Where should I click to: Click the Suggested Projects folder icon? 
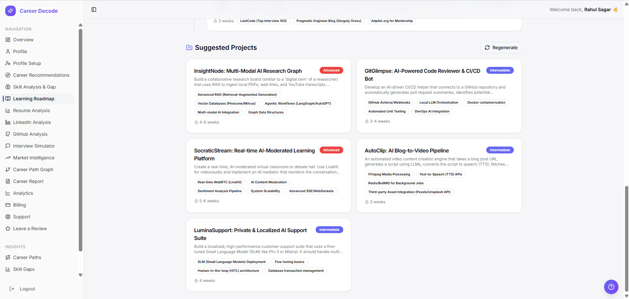tap(189, 48)
